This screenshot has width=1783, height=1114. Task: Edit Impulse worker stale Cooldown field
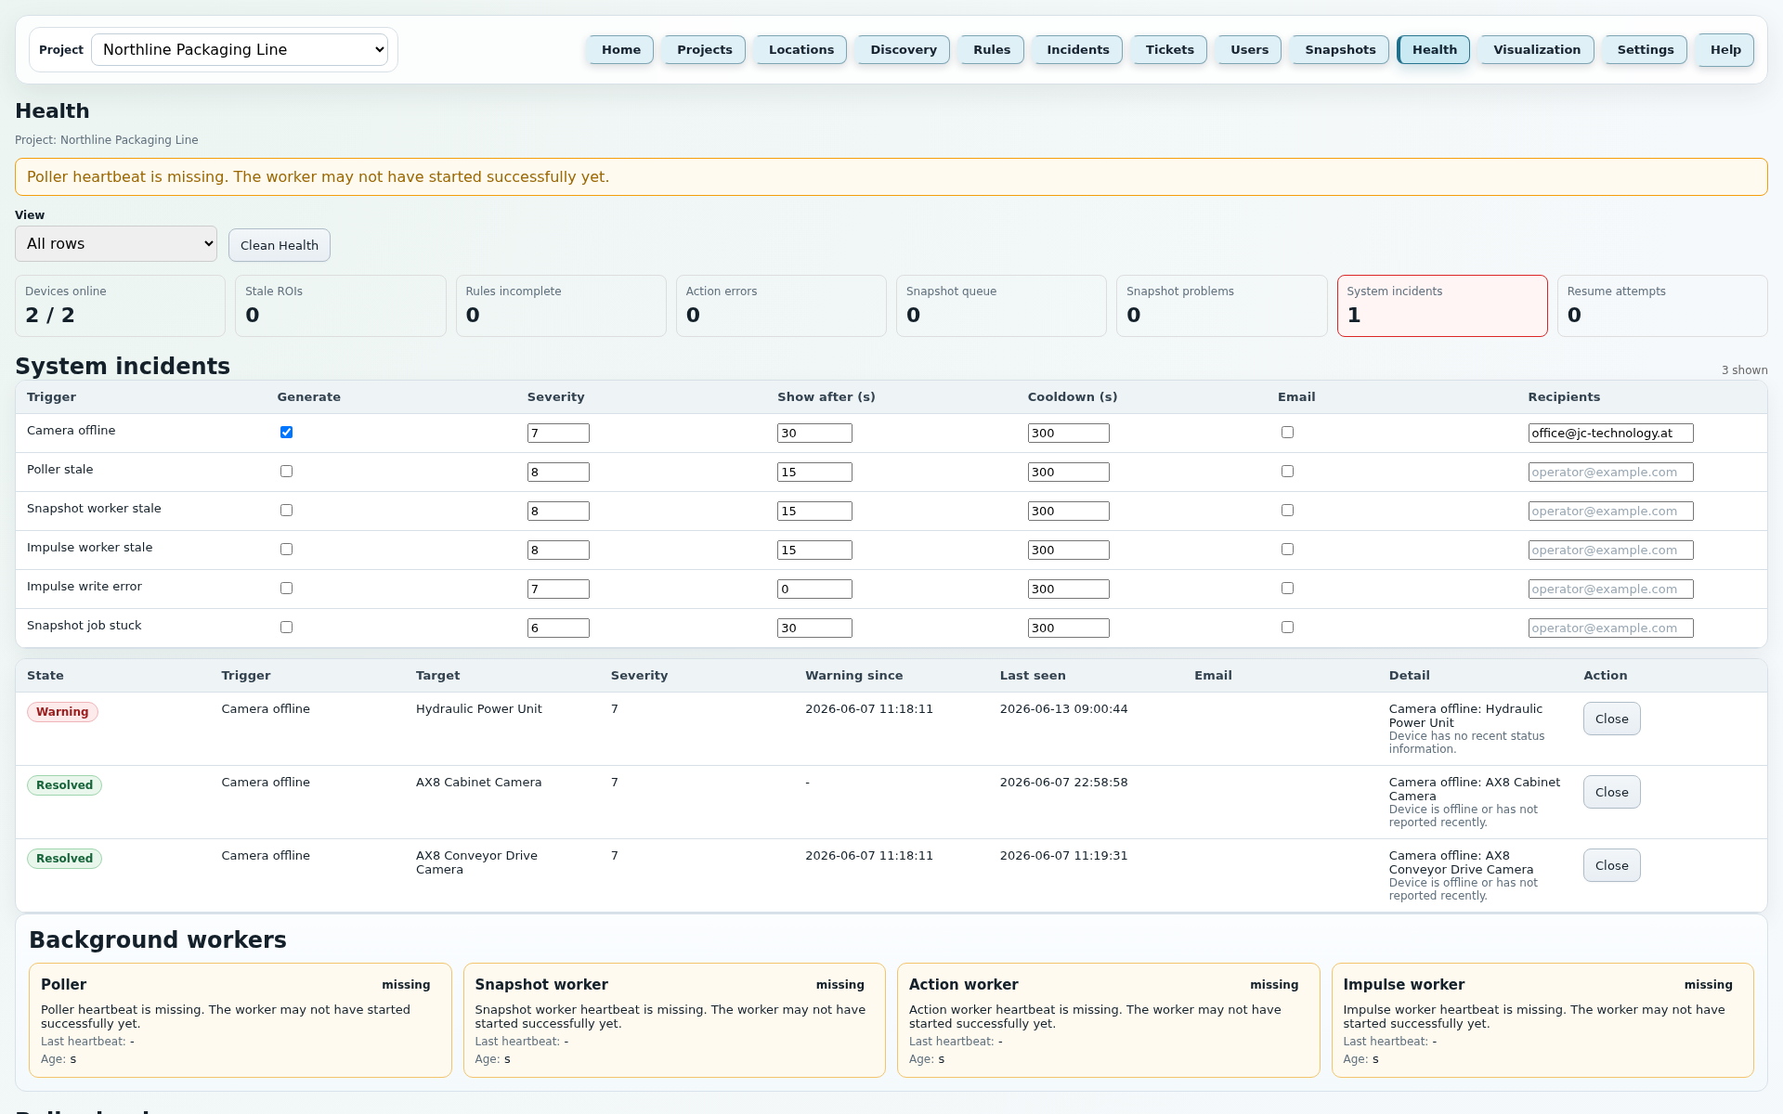(x=1068, y=550)
